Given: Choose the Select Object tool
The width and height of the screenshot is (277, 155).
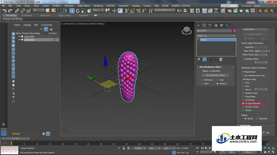Looking at the screenshot, I should point(48,11).
